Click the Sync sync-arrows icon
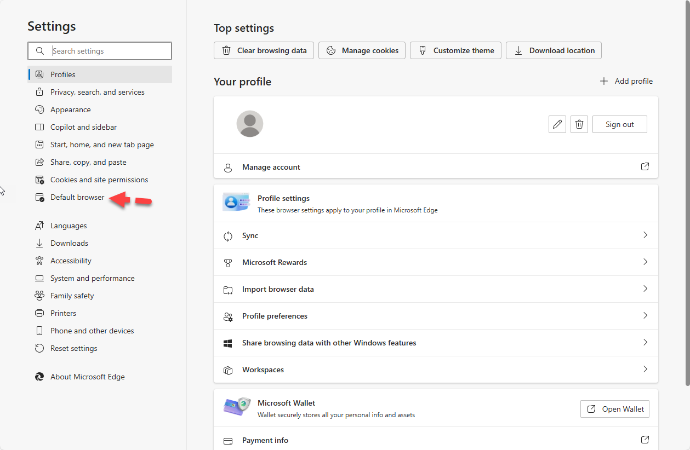 click(228, 236)
